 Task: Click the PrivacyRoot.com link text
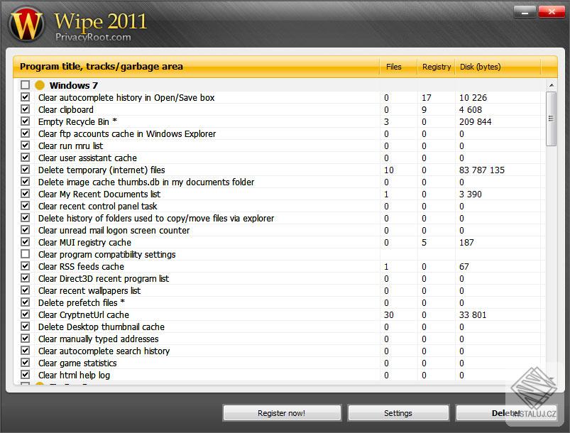pos(93,37)
